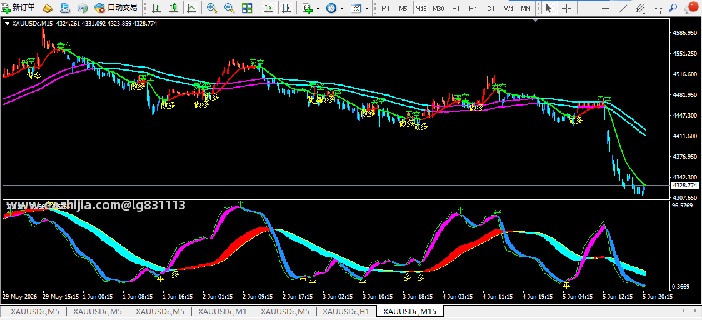Switch to the XAUUSDc,H1 tab

tap(346, 311)
